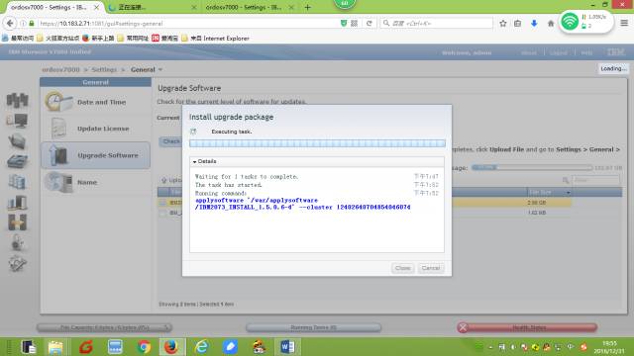Open Chrome from the taskbar
The width and height of the screenshot is (634, 356).
[144, 347]
